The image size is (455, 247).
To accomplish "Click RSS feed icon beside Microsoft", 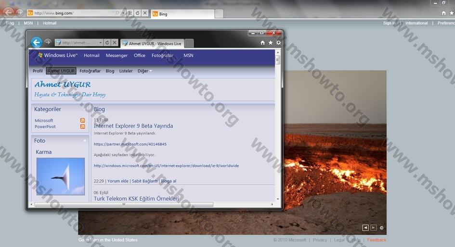I will click(x=83, y=121).
